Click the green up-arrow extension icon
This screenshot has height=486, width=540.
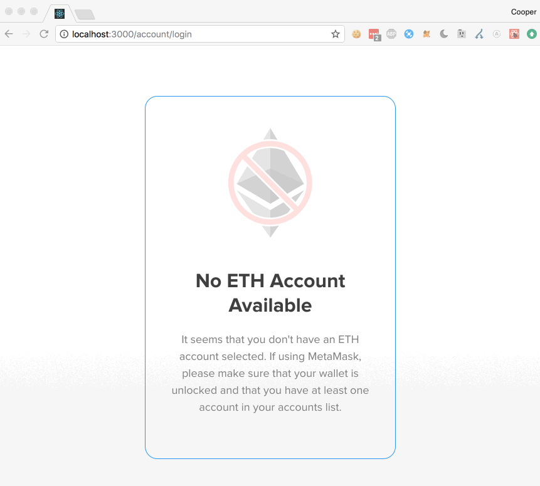[x=532, y=34]
